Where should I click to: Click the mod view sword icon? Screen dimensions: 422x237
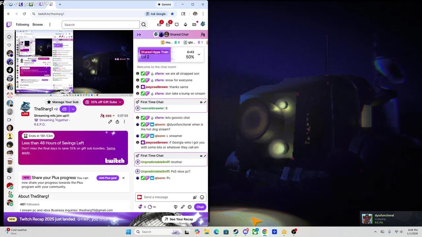tap(183, 207)
